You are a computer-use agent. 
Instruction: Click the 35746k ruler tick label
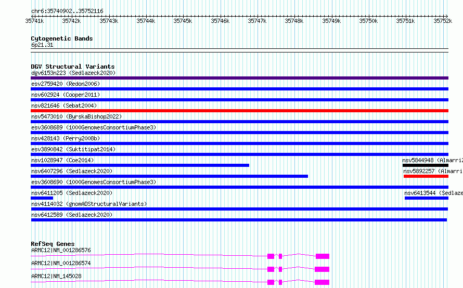click(x=220, y=21)
